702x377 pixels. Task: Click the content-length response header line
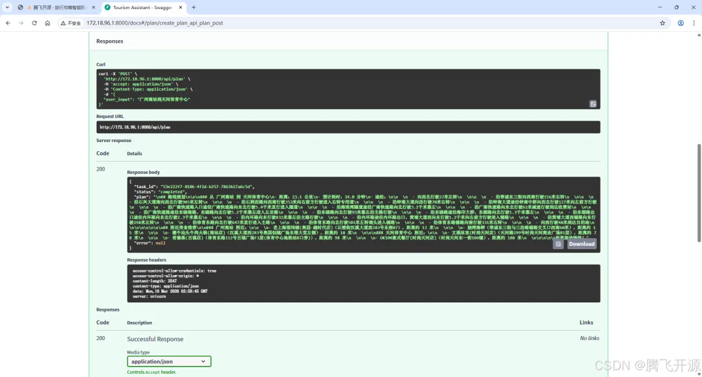tap(155, 281)
